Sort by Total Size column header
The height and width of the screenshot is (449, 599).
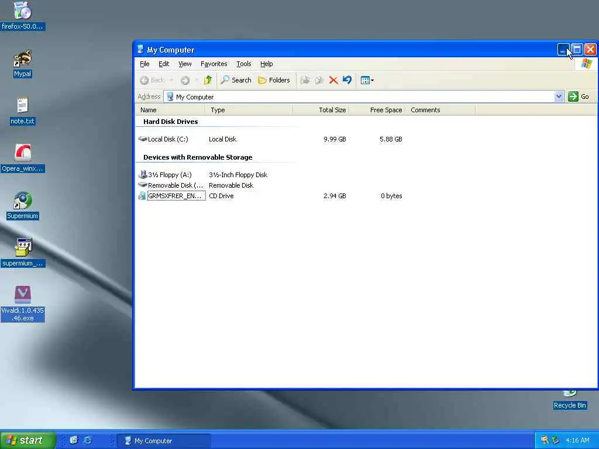[321, 110]
